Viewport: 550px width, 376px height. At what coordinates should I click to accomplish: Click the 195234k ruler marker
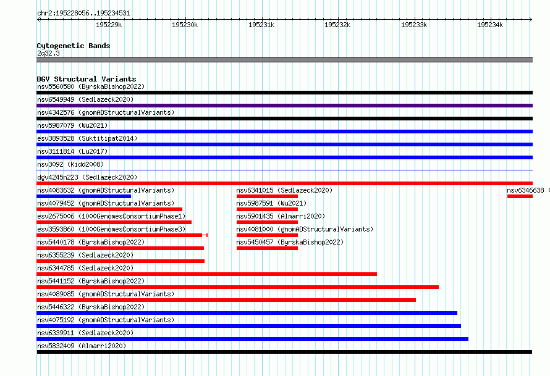[490, 25]
